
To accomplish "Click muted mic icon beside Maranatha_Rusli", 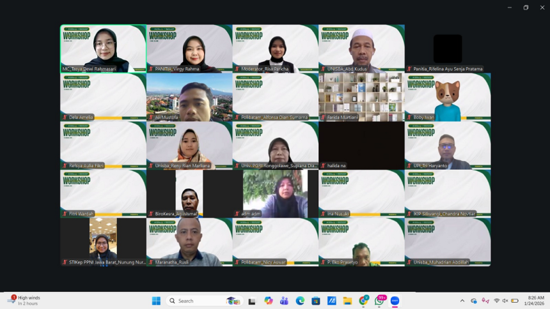I will pyautogui.click(x=151, y=262).
